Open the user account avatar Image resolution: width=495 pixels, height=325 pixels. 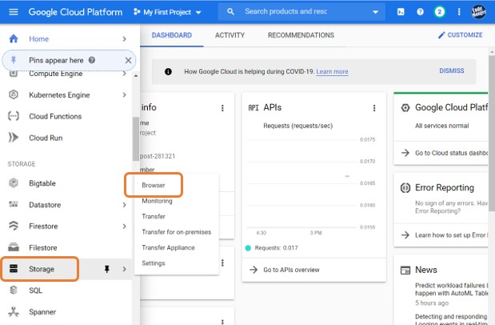click(478, 12)
